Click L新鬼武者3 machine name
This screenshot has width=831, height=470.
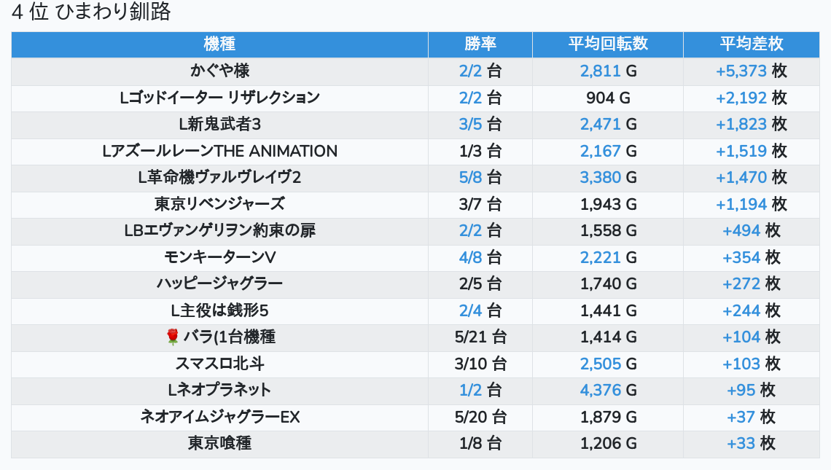pos(219,124)
